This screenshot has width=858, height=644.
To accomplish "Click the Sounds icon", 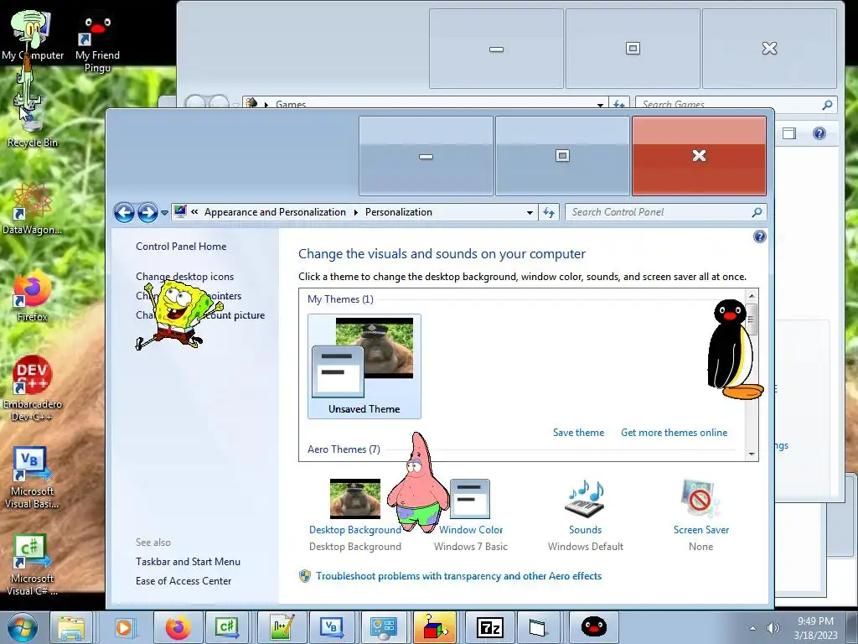I will [585, 498].
